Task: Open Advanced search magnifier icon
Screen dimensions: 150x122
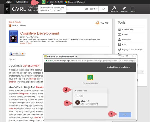Action: 114,8
